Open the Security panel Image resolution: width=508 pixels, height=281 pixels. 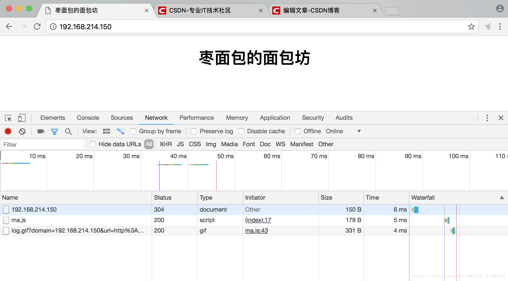pyautogui.click(x=313, y=118)
